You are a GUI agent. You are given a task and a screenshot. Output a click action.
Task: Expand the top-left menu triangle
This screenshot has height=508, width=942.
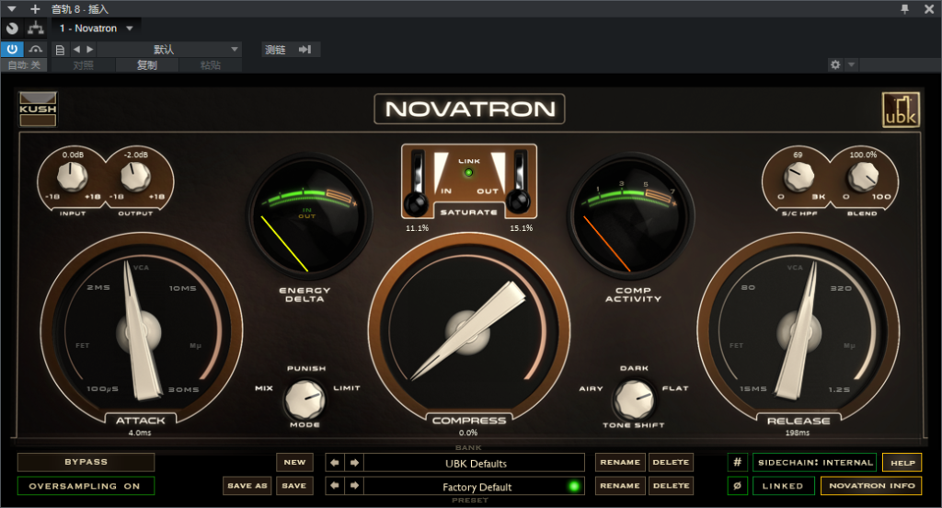click(x=11, y=9)
